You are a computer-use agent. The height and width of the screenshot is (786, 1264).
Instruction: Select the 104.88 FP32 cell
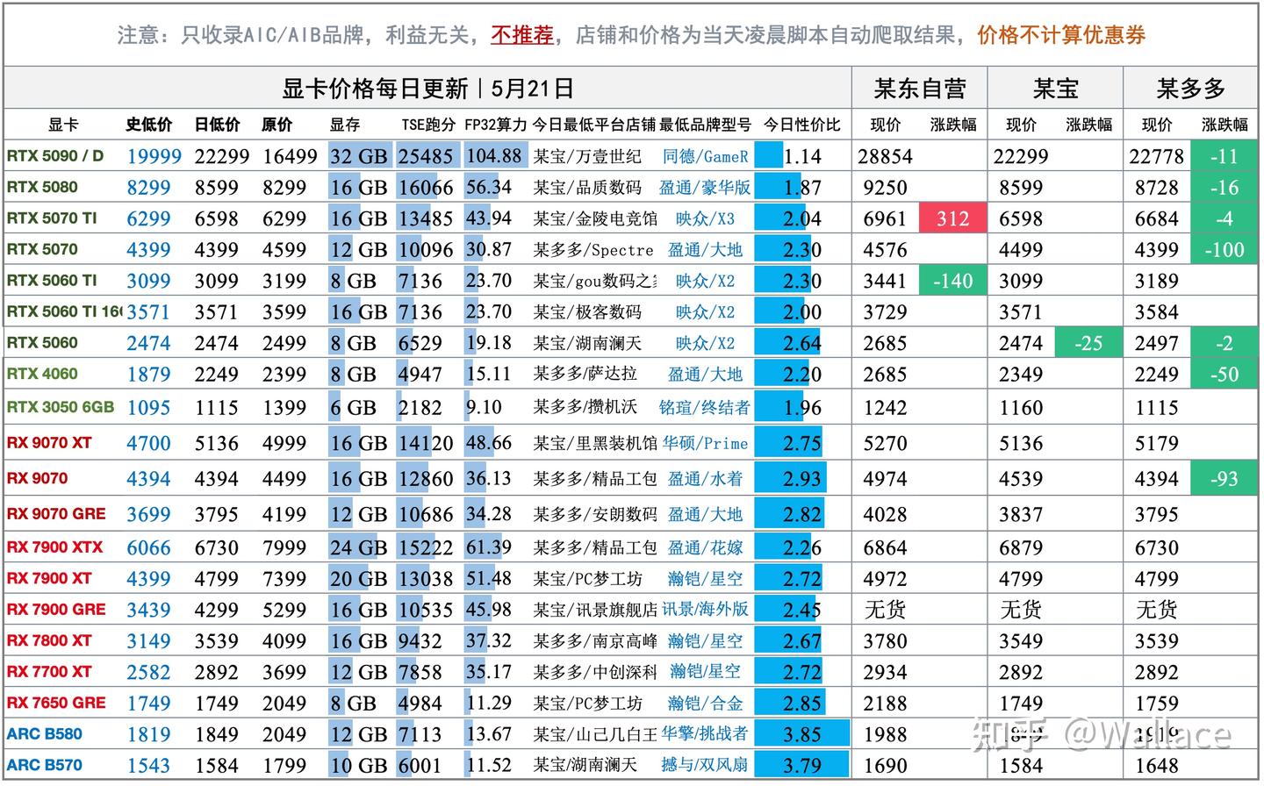point(494,156)
